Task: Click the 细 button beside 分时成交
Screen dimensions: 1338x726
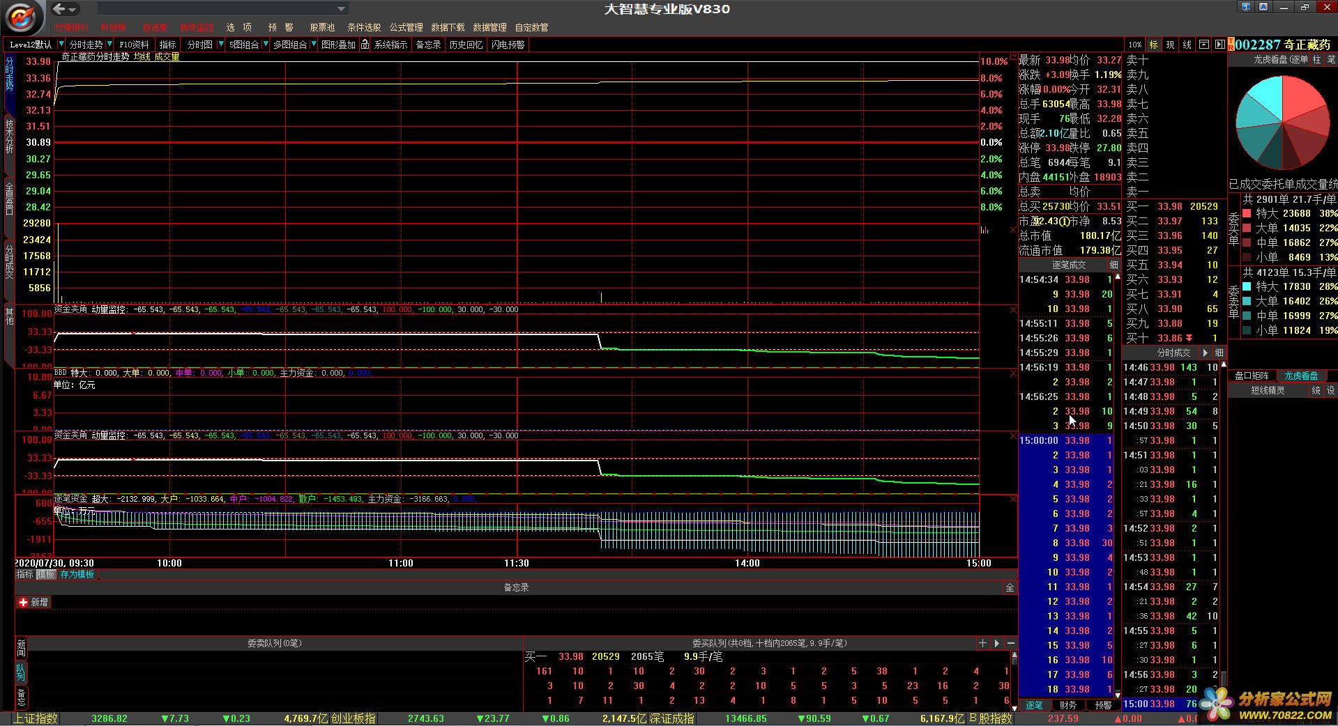Action: [1219, 353]
